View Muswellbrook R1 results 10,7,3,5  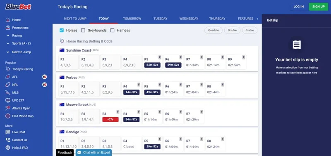(x=69, y=116)
